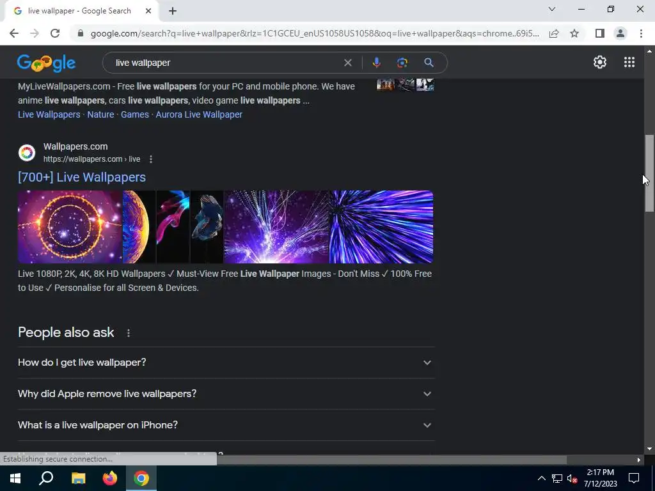Open the pink smoke wallpaper thumbnail
655x491 pixels.
pos(173,227)
